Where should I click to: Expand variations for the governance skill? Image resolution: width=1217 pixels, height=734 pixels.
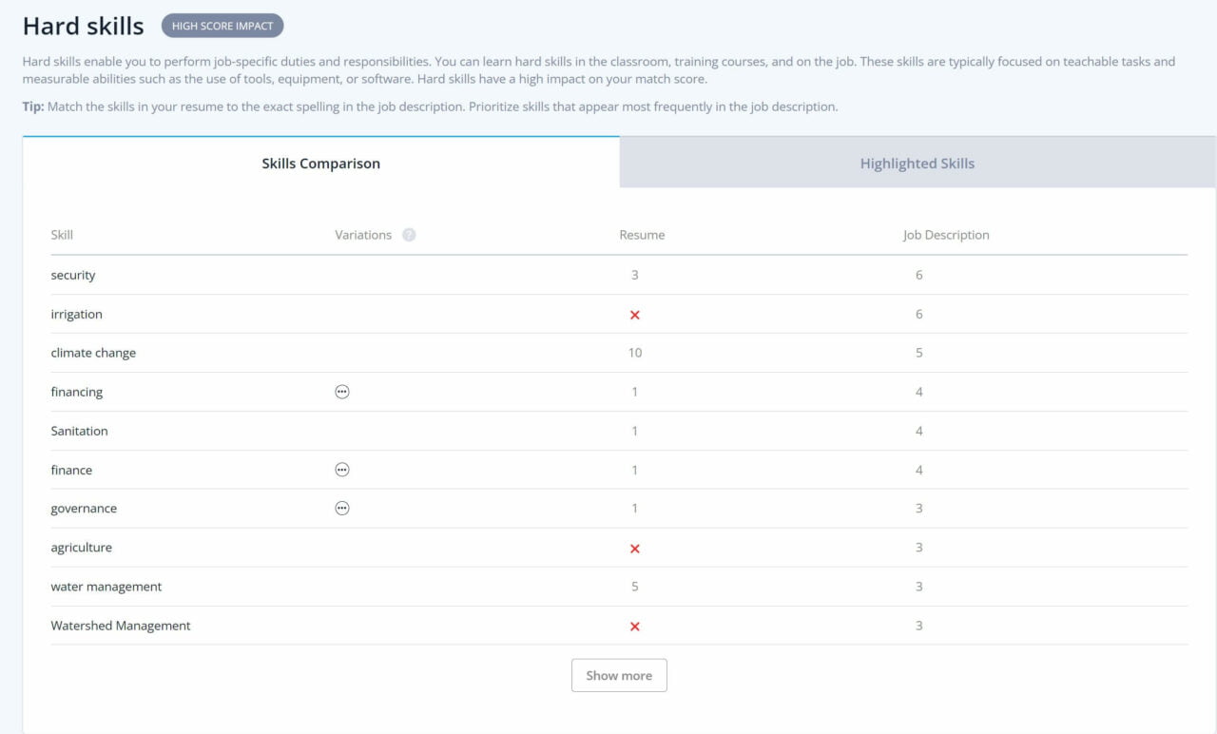point(342,509)
